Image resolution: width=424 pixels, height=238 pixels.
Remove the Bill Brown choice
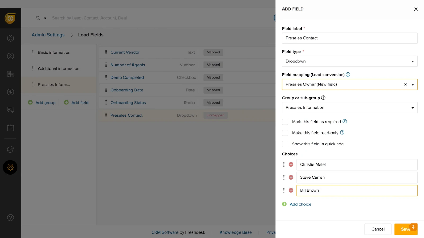(x=291, y=190)
